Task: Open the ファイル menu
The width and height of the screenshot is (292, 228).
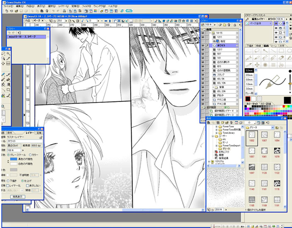Action: coord(8,6)
